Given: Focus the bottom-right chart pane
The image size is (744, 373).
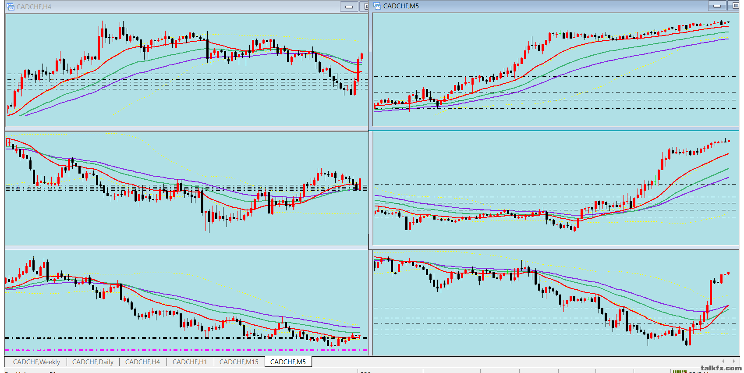Looking at the screenshot, I should coord(556,302).
